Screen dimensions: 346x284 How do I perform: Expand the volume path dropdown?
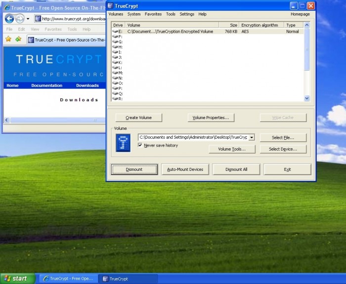tap(252, 137)
